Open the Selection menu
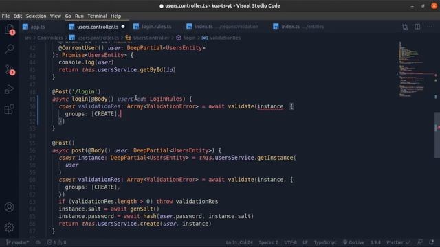The image size is (440, 247). click(x=36, y=16)
